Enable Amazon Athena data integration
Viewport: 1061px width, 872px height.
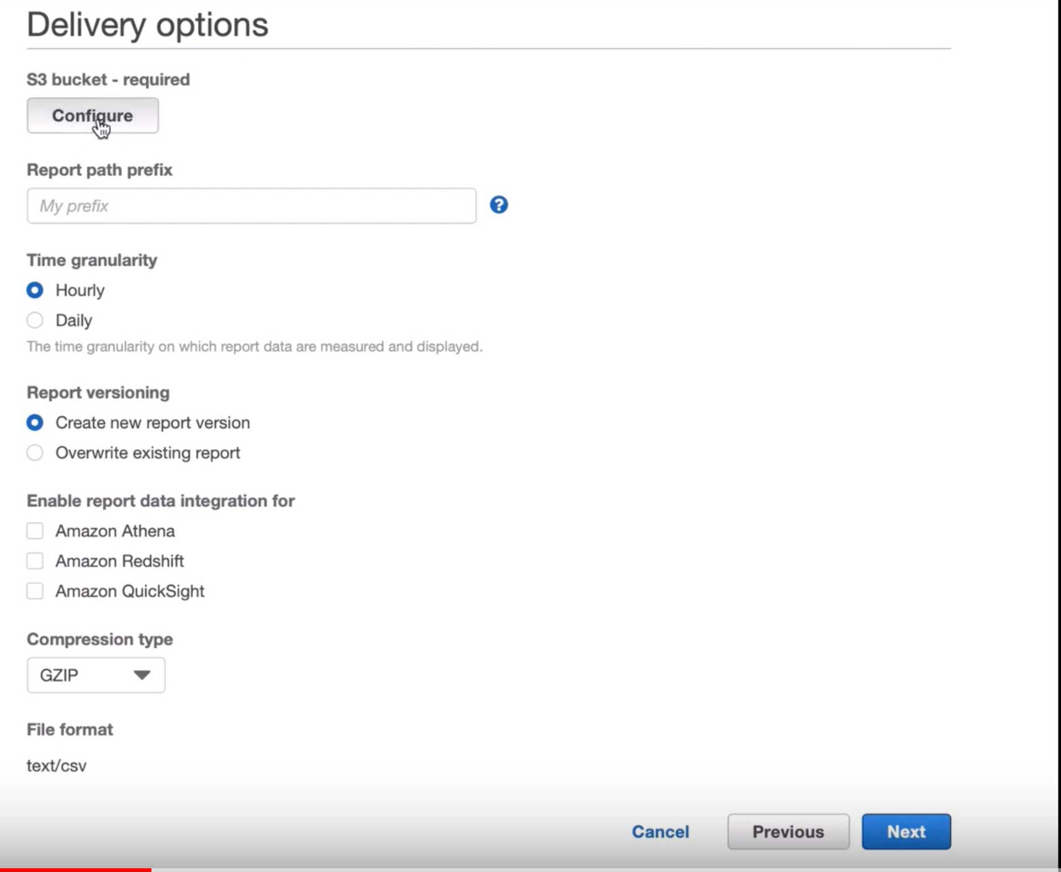click(x=35, y=531)
